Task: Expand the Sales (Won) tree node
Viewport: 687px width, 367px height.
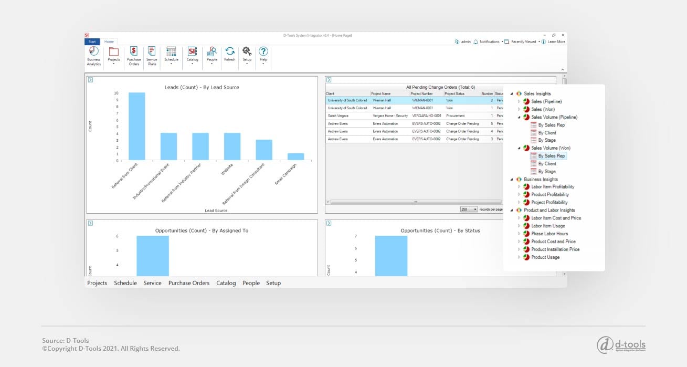Action: [519, 109]
